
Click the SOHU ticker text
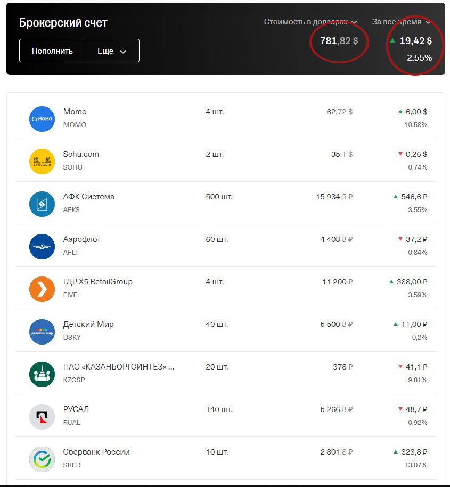(x=73, y=167)
